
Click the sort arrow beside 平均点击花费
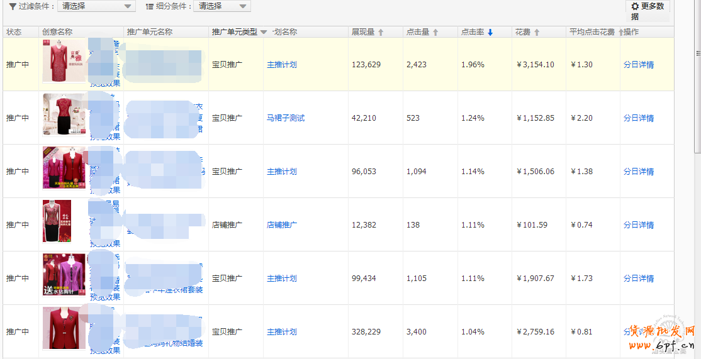pos(620,33)
